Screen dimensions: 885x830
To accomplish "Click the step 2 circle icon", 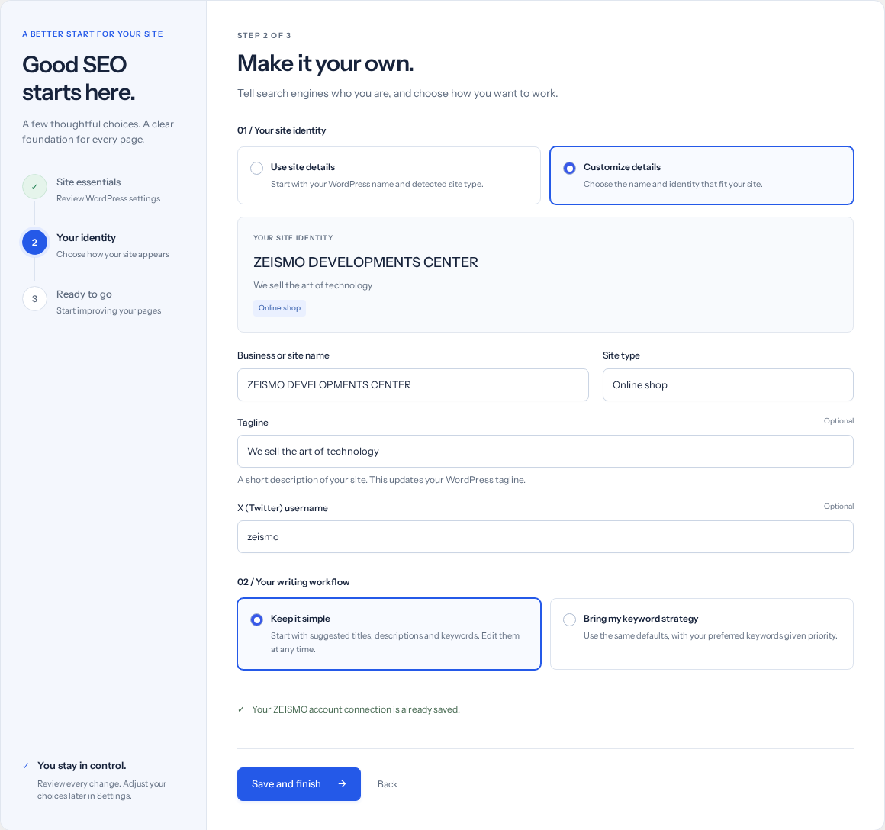I will [x=34, y=242].
